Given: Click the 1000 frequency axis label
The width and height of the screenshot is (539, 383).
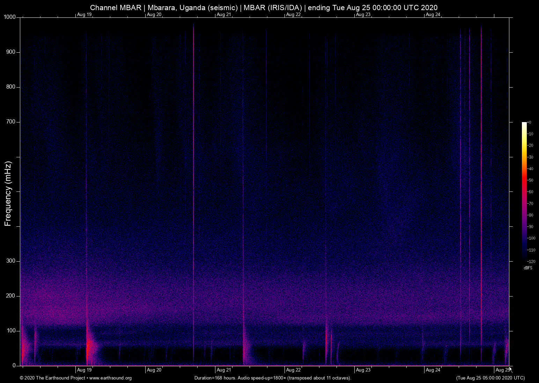Looking at the screenshot, I should (x=10, y=17).
